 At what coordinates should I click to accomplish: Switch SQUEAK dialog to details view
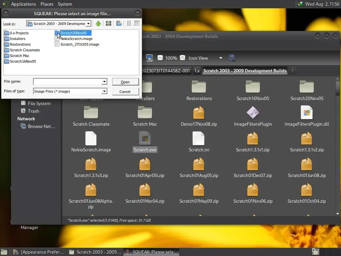pos(137,23)
